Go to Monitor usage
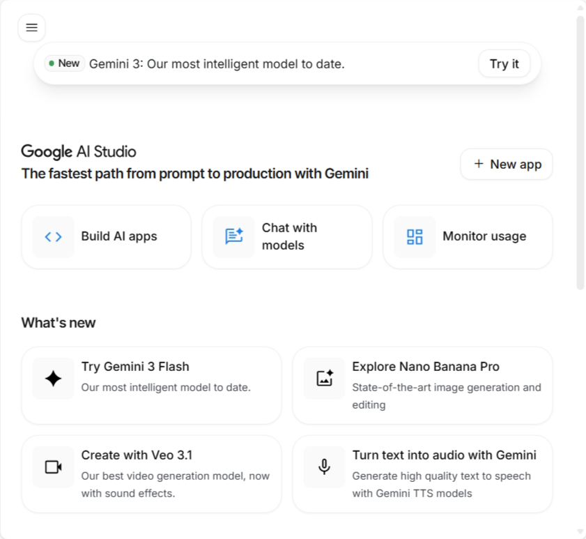Image resolution: width=586 pixels, height=539 pixels. pos(484,236)
